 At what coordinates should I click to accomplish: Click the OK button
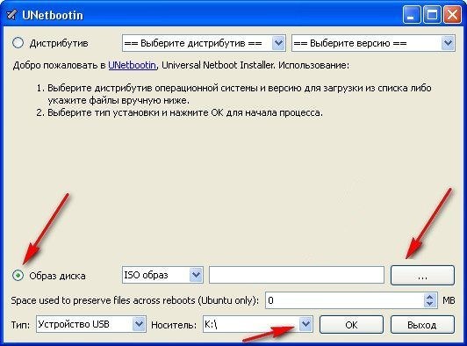351,325
